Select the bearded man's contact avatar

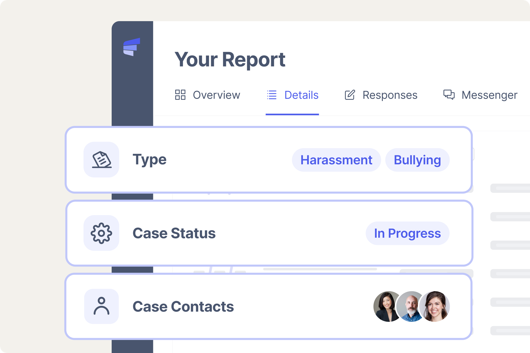coord(411,306)
